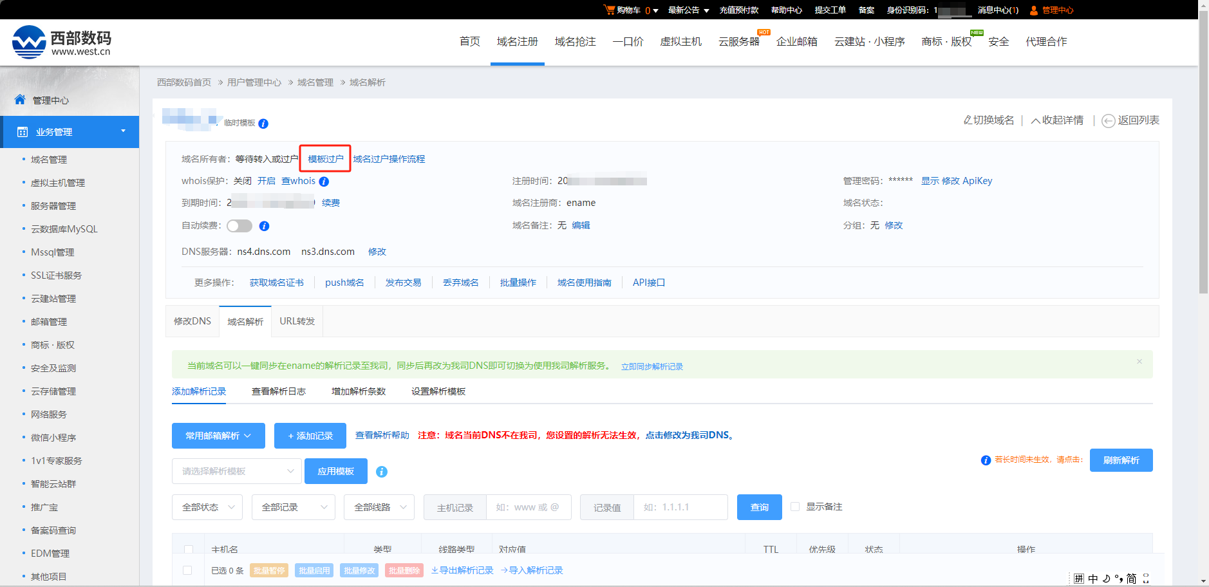Screen dimensions: 1209x587
Task: Click the 主机记录 input field
Action: [x=529, y=507]
